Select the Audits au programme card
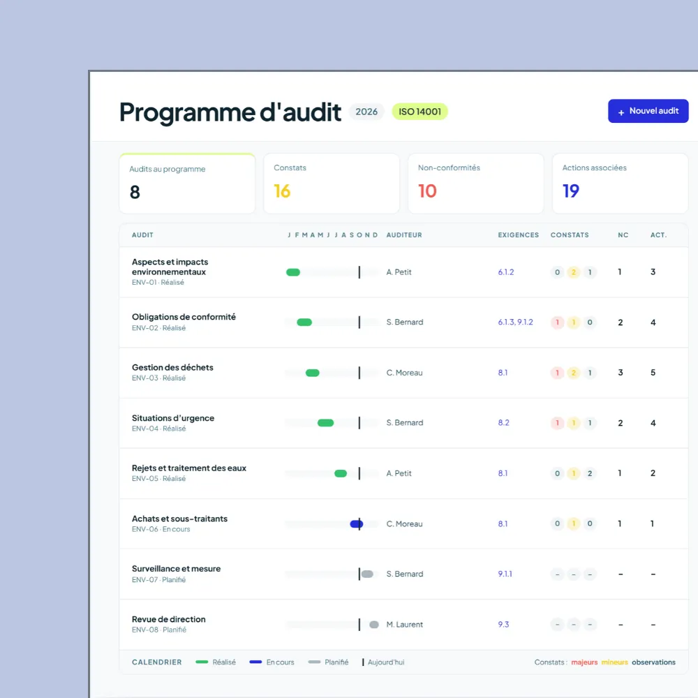This screenshot has height=698, width=698. (187, 184)
